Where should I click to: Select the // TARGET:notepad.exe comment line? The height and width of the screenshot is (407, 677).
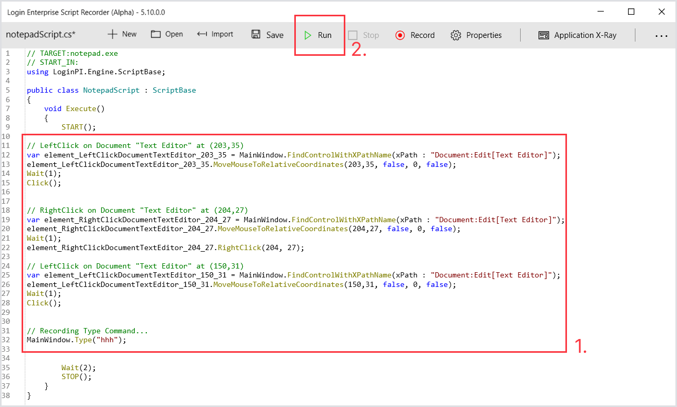[x=72, y=53]
